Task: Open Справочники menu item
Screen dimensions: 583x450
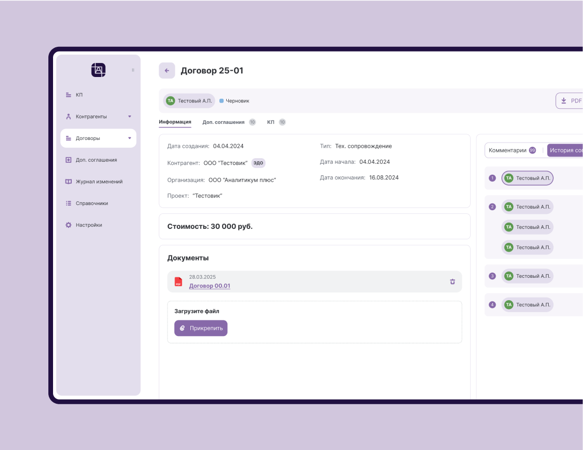Action: [98, 203]
